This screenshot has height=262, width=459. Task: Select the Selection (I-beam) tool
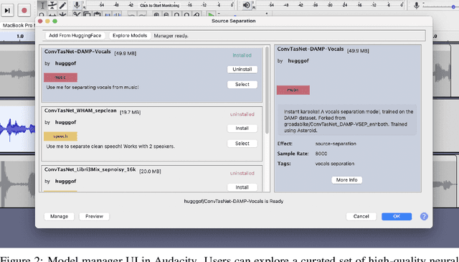pyautogui.click(x=42, y=5)
